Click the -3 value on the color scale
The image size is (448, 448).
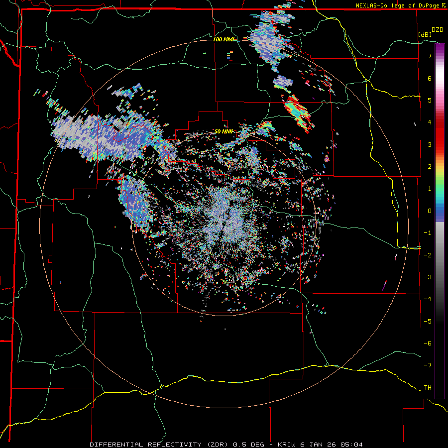click(x=428, y=277)
